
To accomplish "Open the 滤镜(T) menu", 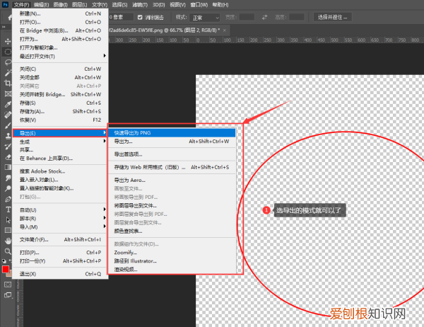I will pyautogui.click(x=140, y=5).
